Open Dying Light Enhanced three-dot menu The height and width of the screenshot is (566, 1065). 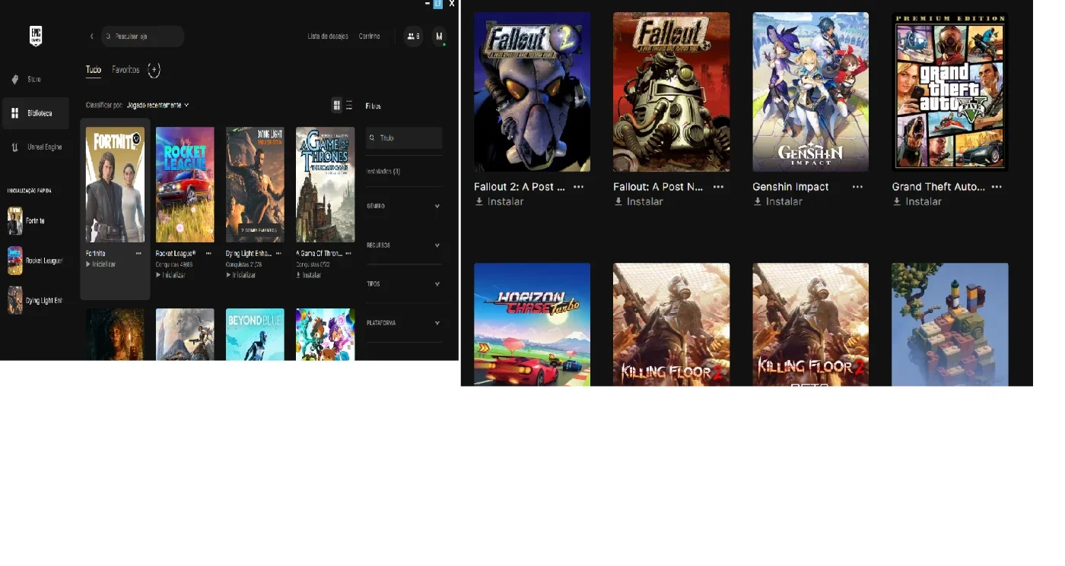click(279, 254)
